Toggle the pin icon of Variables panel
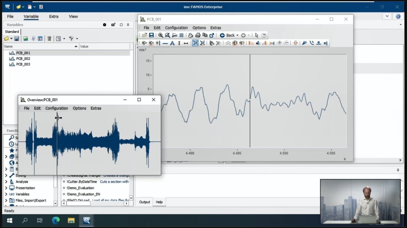The width and height of the screenshot is (407, 228). 128,25
